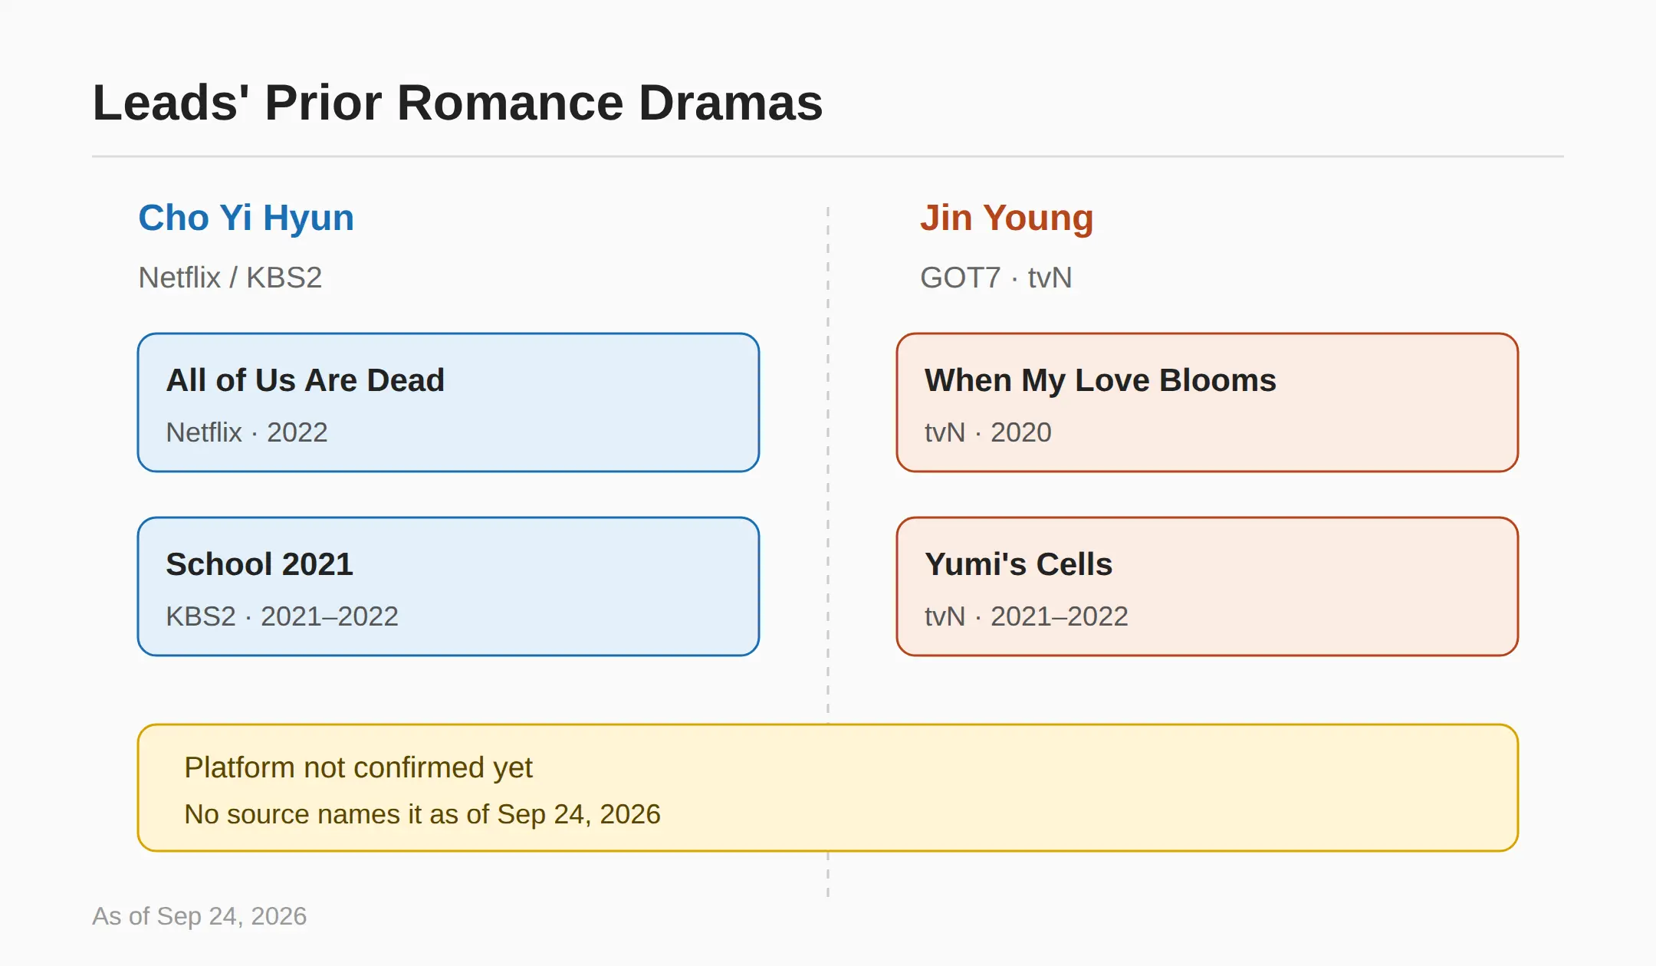Open the School 2021 card

(x=449, y=586)
